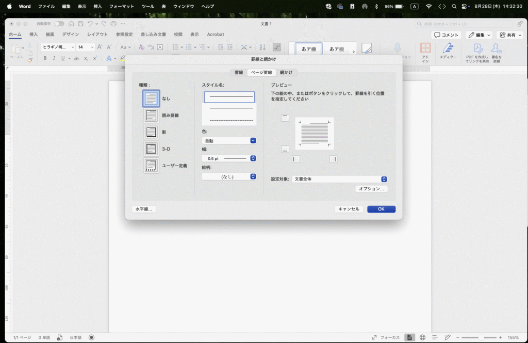The image size is (528, 343).
Task: Toggle the bottom border button in preview
Action: (285, 149)
